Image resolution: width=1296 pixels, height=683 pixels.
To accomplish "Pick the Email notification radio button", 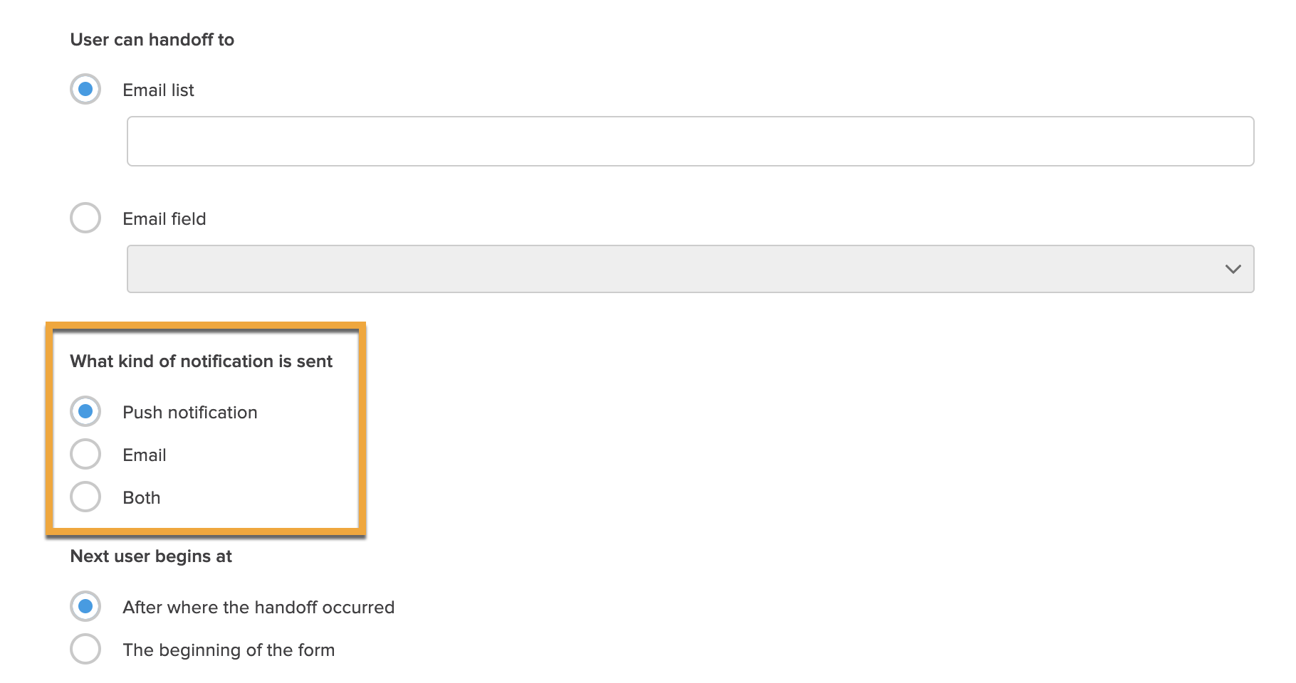I will (x=85, y=455).
